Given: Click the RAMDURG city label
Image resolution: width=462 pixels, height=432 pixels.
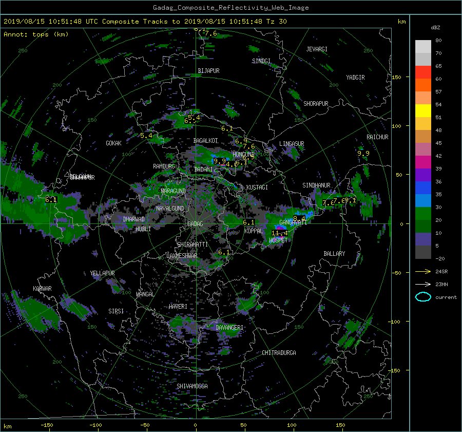Looking at the screenshot, I should pos(164,166).
